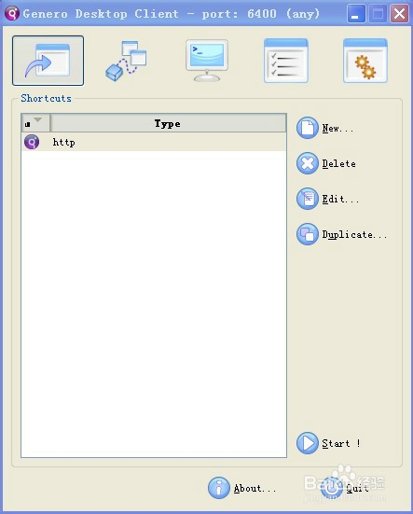The height and width of the screenshot is (514, 413).
Task: Sort by the Type column header
Action: click(x=168, y=123)
